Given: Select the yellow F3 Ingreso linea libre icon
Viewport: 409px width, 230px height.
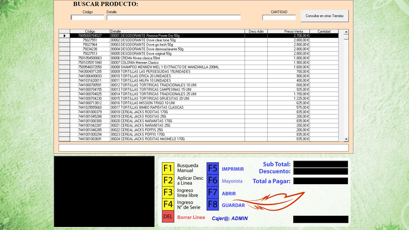Looking at the screenshot, I should pyautogui.click(x=168, y=193).
